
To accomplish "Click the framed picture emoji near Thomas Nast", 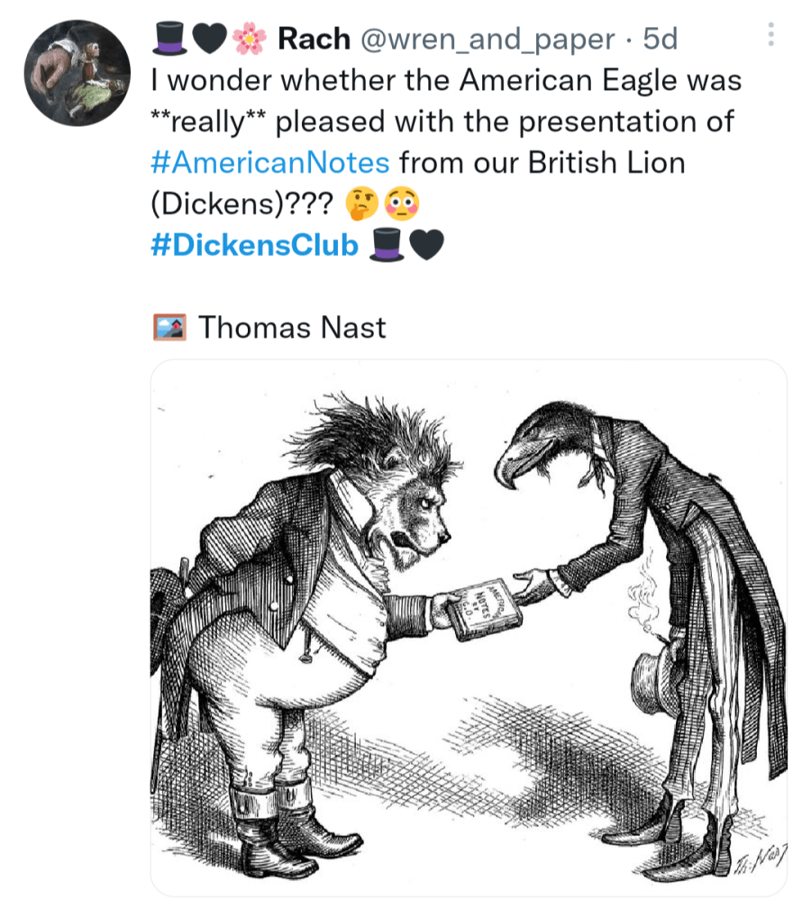I will coord(169,326).
